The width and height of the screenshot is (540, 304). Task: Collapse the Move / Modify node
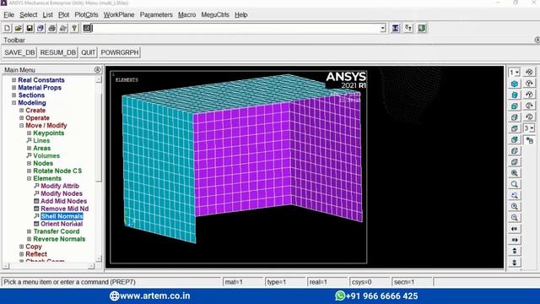tap(21, 126)
